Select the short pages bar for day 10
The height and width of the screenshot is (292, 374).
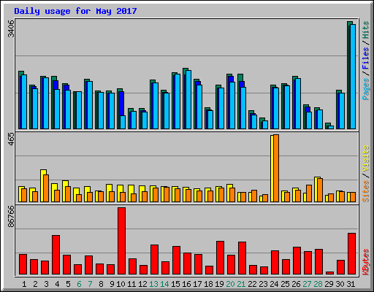point(123,122)
